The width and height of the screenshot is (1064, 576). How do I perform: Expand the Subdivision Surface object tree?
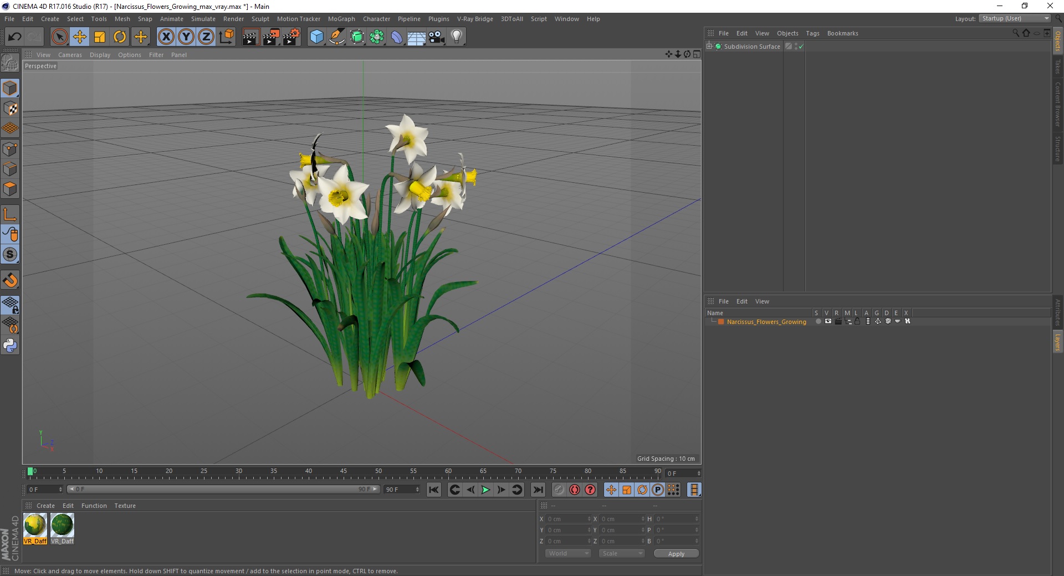tap(709, 47)
